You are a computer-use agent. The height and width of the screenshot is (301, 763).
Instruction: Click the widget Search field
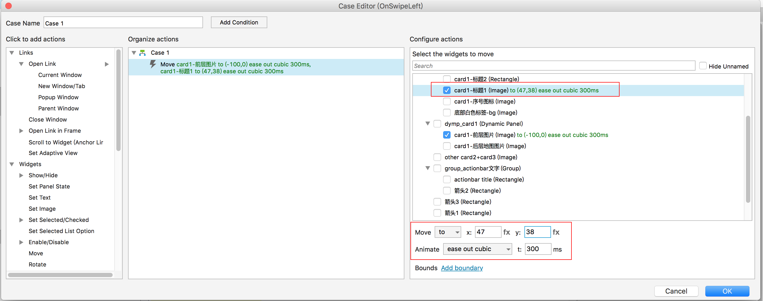(x=553, y=66)
